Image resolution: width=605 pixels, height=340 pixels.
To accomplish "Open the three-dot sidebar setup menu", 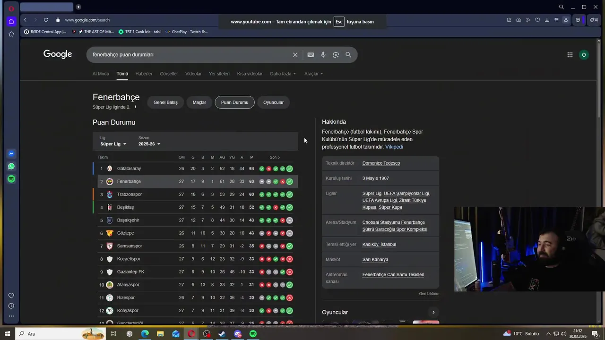I will (11, 316).
